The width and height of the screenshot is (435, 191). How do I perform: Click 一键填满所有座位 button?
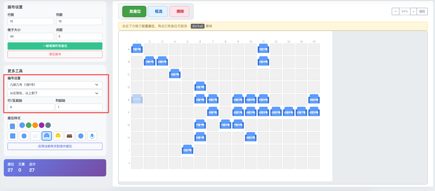pyautogui.click(x=55, y=46)
